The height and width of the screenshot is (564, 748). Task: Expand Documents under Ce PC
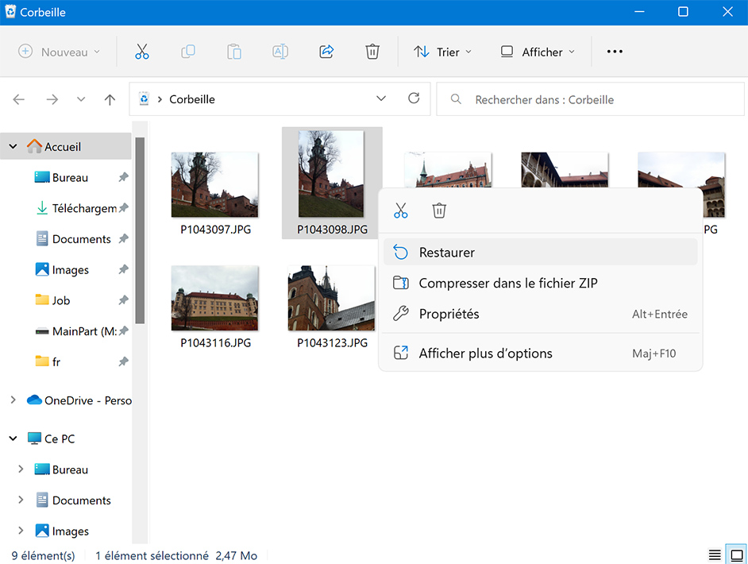pyautogui.click(x=21, y=500)
